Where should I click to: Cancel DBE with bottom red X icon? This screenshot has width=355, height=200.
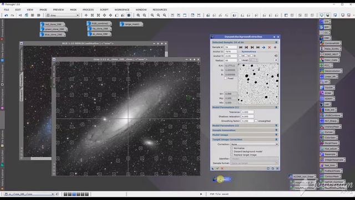222,168
